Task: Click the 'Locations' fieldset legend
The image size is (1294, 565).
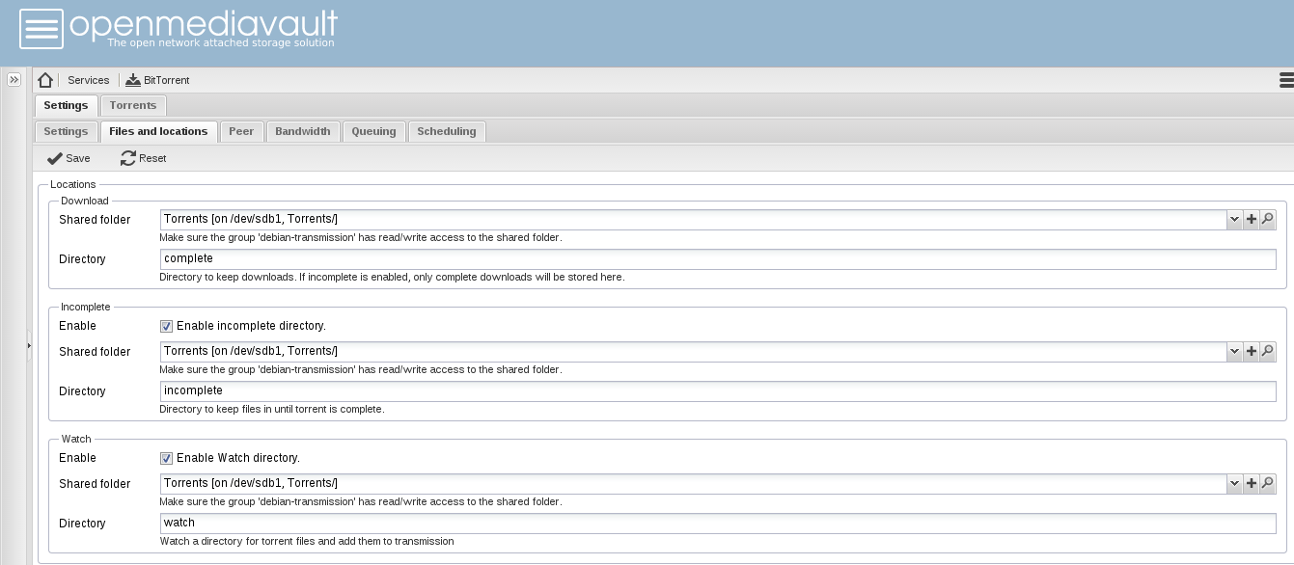Action: (x=73, y=184)
